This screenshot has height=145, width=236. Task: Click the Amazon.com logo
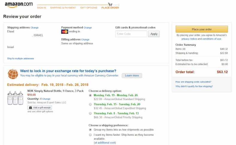[x=19, y=4]
